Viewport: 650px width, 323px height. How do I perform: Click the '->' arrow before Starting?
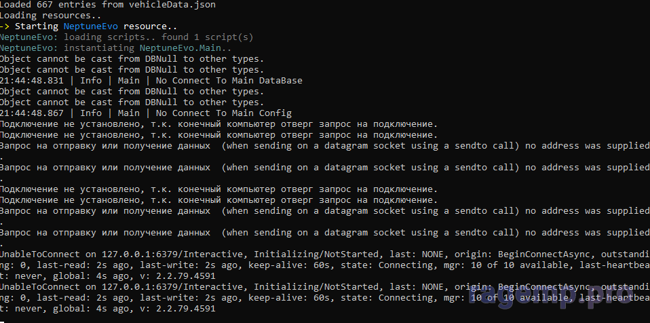tap(5, 26)
